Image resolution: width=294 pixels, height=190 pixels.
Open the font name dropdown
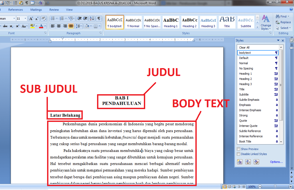coord(14,19)
